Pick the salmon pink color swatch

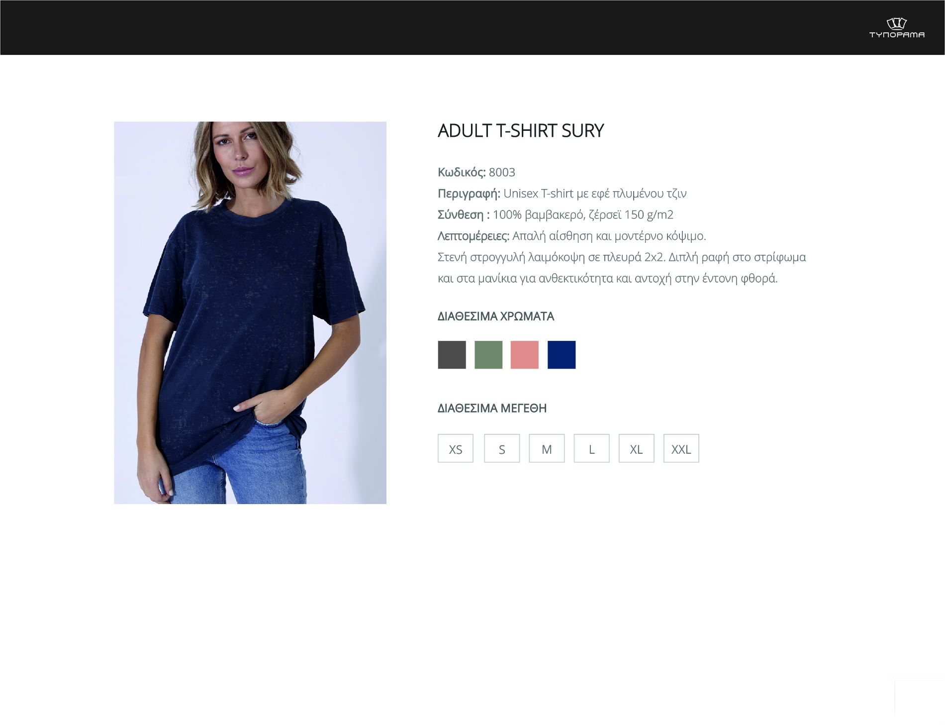[x=525, y=355]
